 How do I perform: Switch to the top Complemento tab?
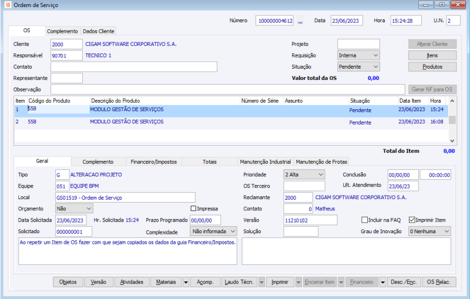pos(62,31)
